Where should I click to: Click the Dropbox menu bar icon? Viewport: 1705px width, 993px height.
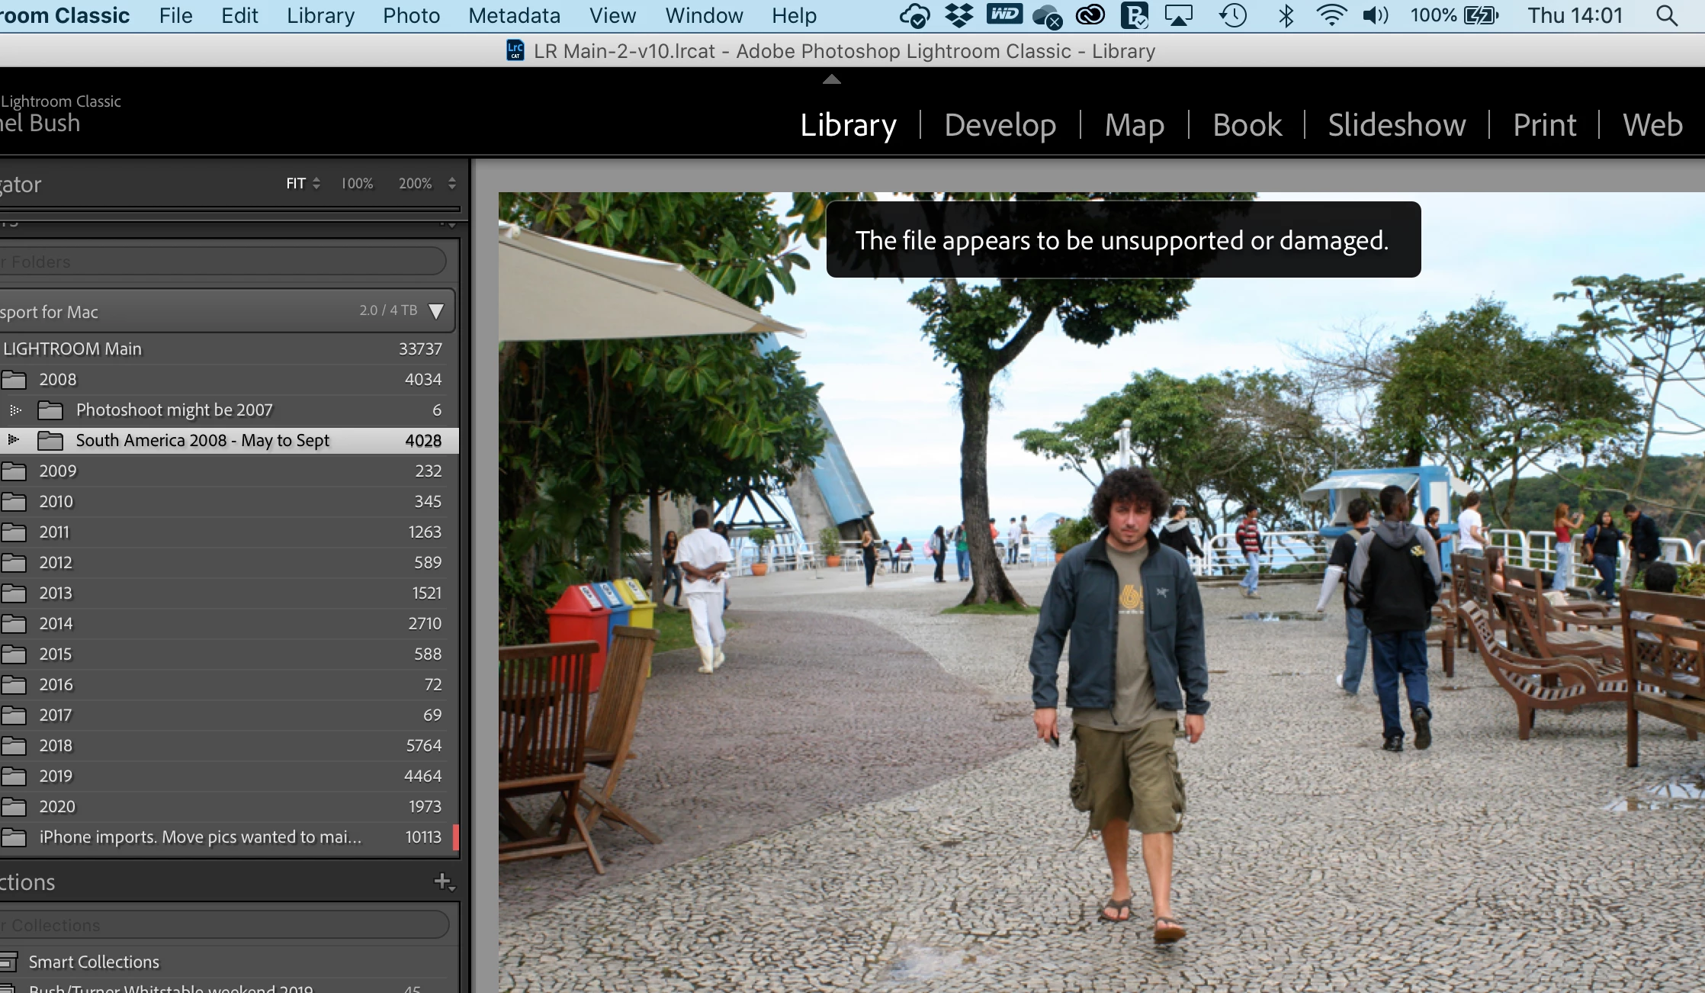(958, 15)
